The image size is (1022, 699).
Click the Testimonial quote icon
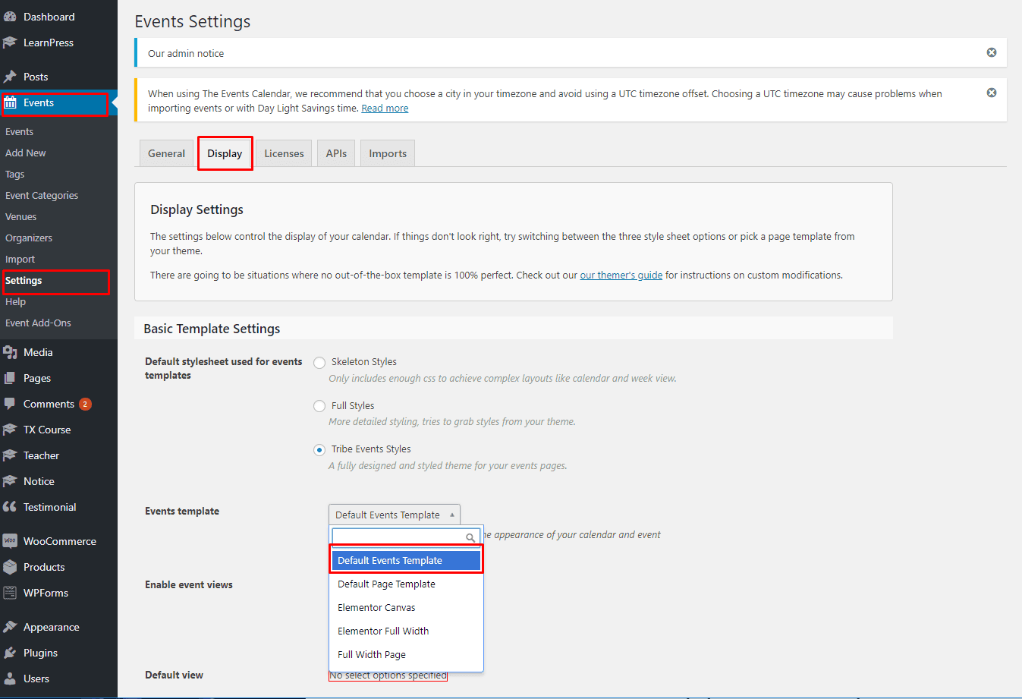[x=10, y=507]
